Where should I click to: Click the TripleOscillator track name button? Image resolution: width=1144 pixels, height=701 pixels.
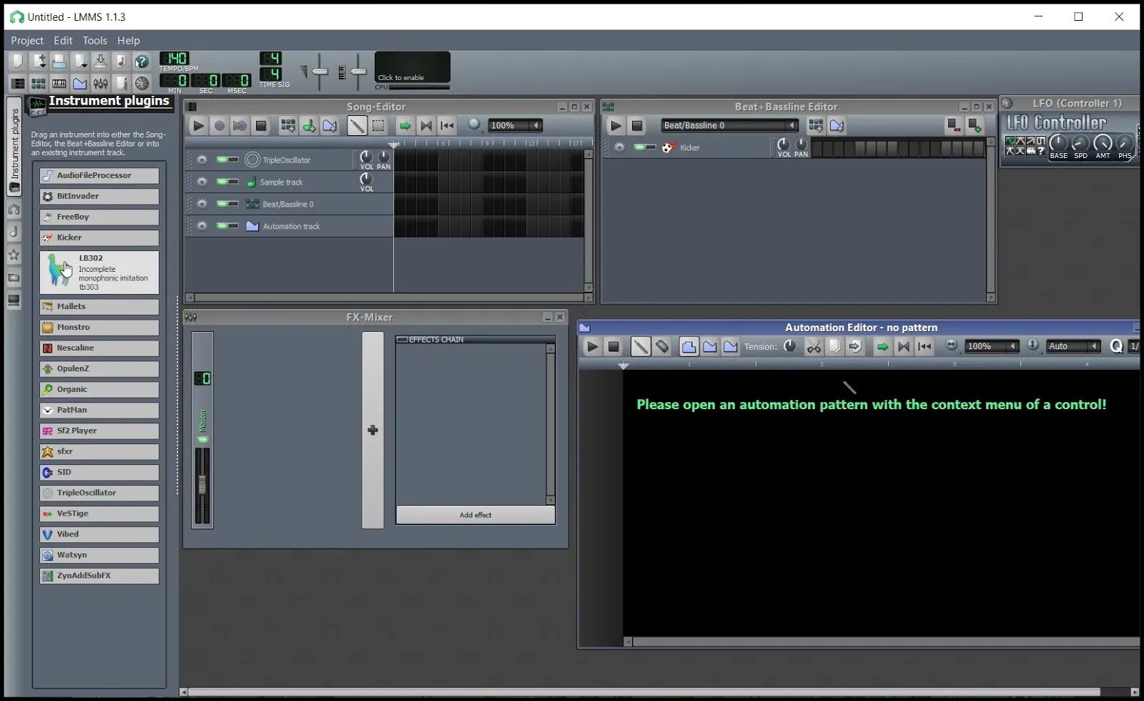(297, 160)
